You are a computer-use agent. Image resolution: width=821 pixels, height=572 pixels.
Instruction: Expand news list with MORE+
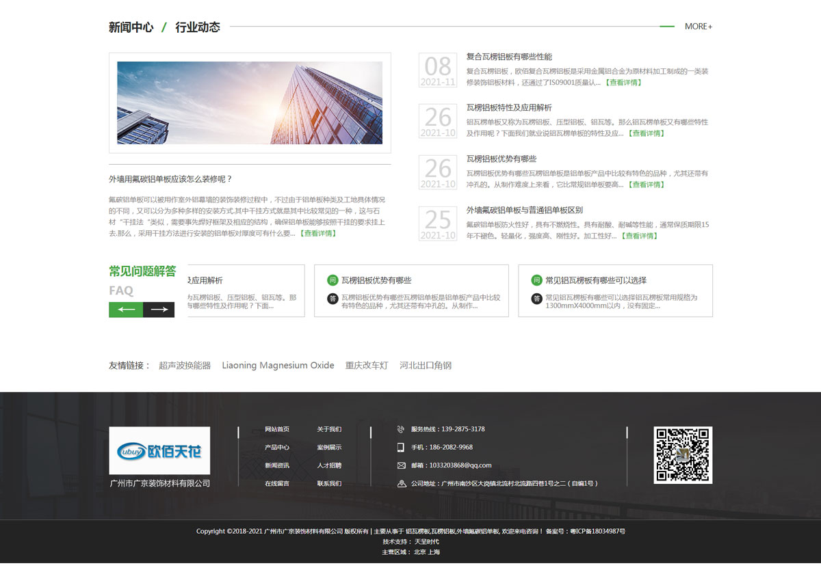pos(698,27)
